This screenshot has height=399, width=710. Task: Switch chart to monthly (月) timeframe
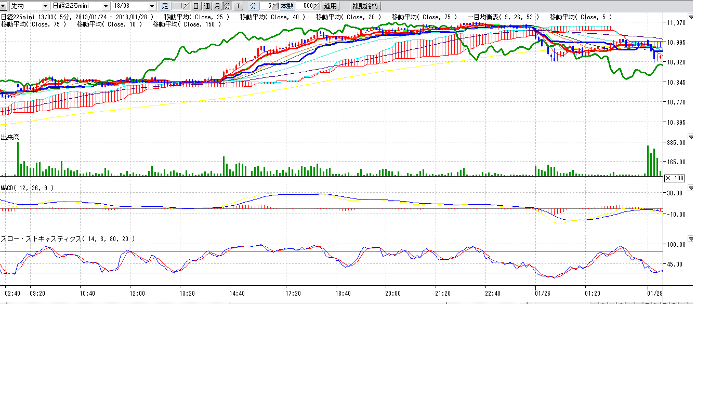pyautogui.click(x=217, y=6)
